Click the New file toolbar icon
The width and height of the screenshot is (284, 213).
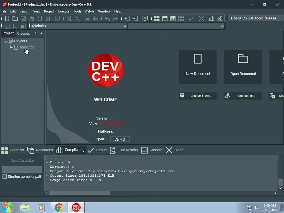point(7,19)
